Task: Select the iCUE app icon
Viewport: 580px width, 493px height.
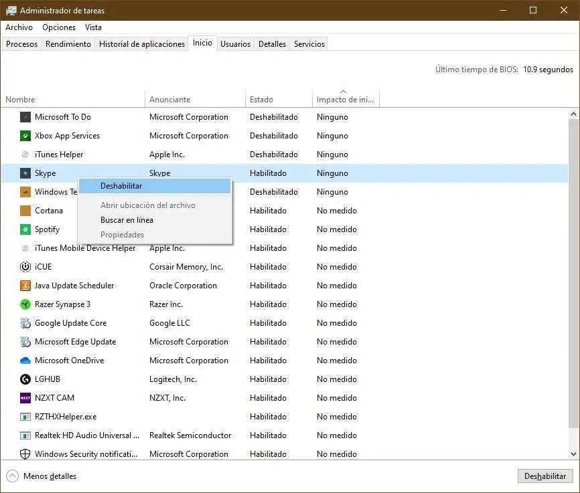Action: click(25, 267)
